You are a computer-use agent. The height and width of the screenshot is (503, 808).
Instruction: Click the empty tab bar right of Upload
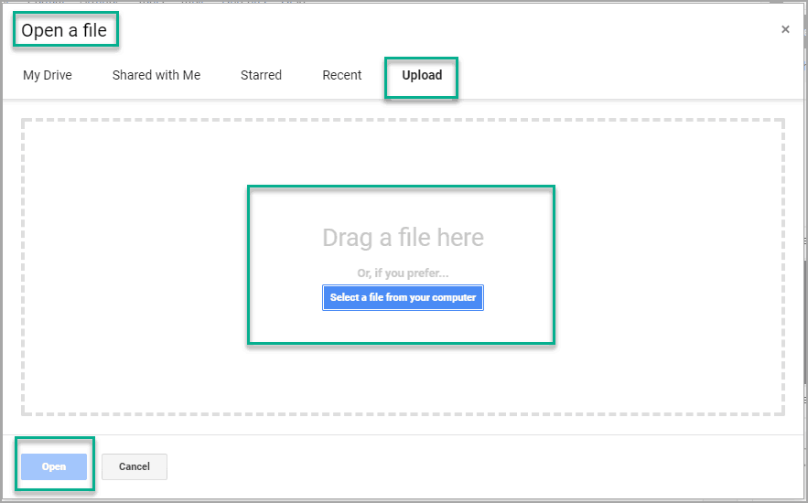point(622,75)
